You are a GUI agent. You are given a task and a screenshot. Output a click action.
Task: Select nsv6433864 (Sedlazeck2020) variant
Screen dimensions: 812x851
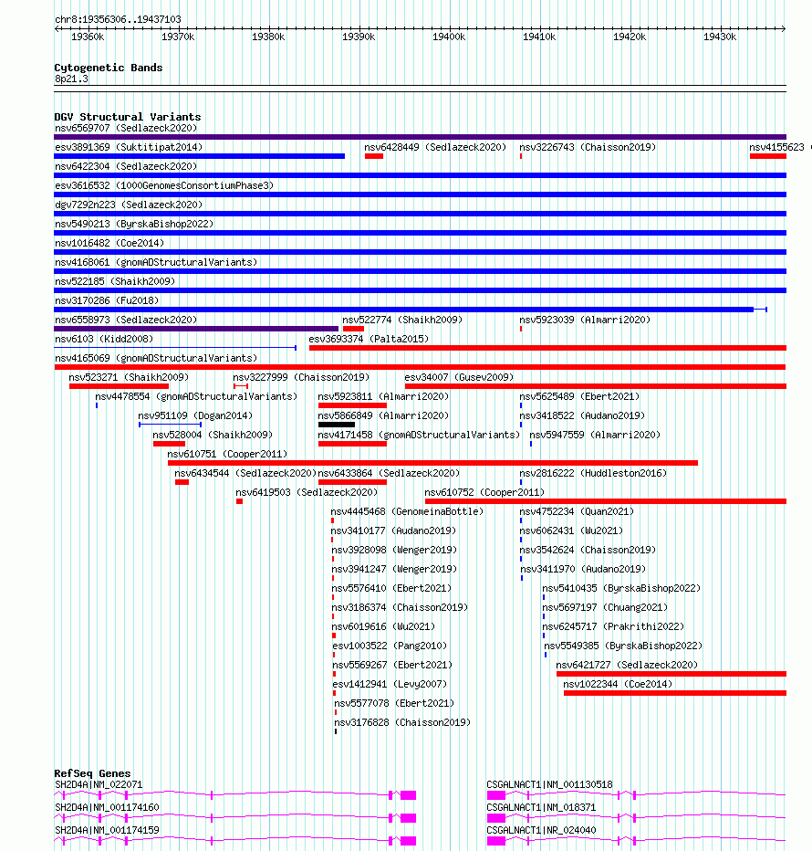pyautogui.click(x=389, y=473)
